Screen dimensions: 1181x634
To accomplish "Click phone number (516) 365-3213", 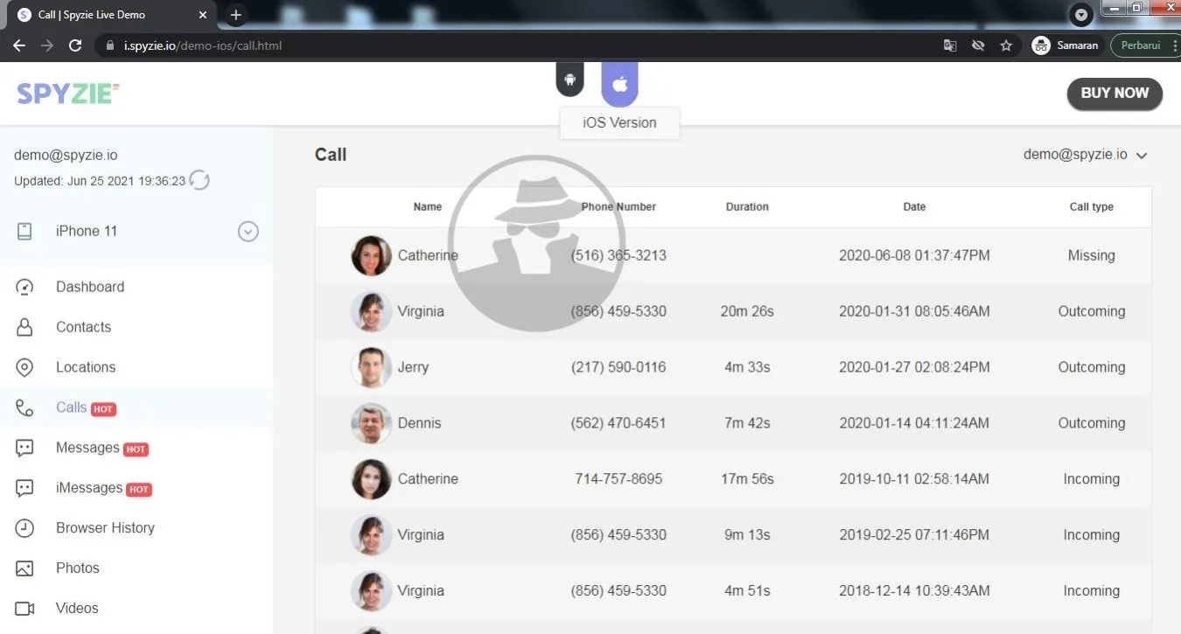I will (x=618, y=255).
